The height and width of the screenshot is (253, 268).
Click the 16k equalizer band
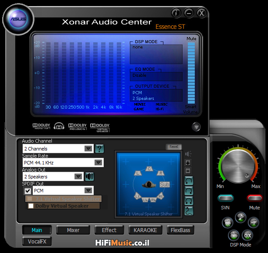119,73
